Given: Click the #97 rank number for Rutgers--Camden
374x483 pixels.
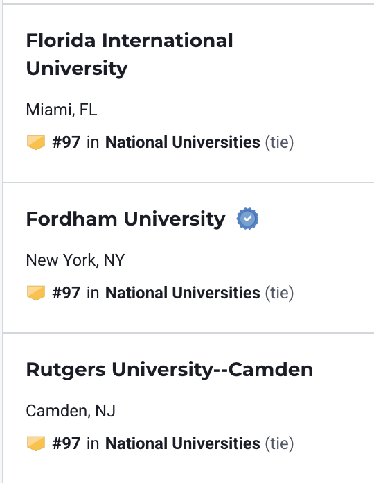Looking at the screenshot, I should 66,443.
